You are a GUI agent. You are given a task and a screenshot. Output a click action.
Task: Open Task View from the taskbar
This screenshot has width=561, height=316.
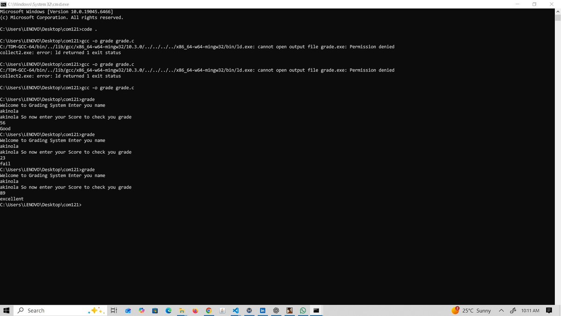click(x=114, y=310)
